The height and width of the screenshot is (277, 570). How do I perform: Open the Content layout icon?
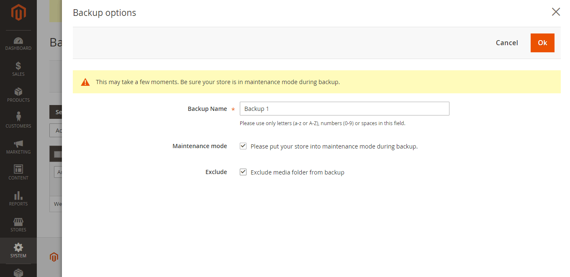click(x=18, y=169)
